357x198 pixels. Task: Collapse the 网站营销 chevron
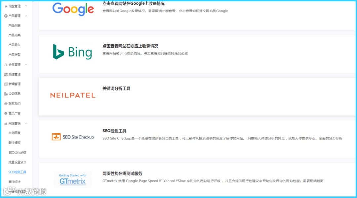point(26,124)
